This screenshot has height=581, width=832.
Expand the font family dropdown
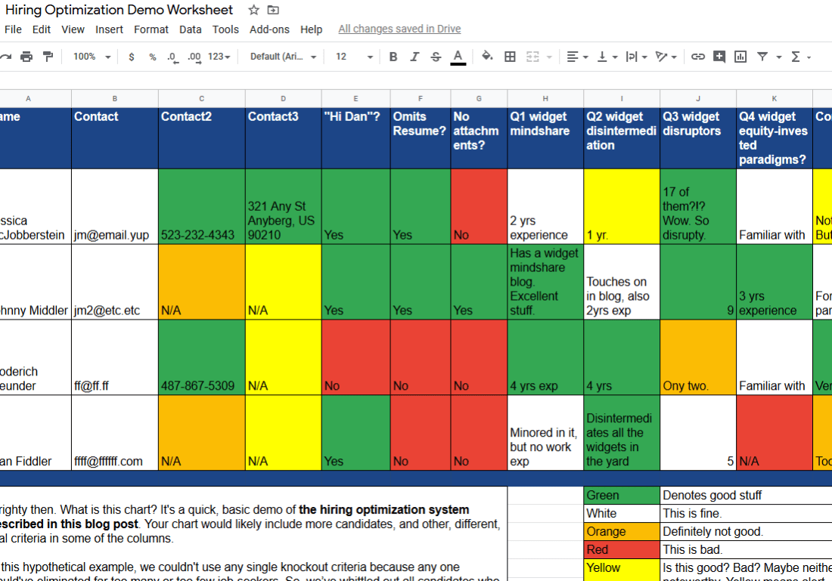(283, 57)
